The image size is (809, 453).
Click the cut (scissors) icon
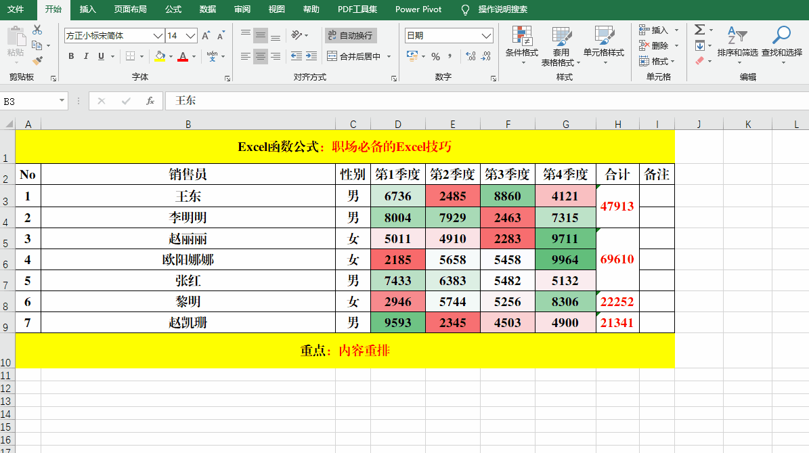(37, 28)
